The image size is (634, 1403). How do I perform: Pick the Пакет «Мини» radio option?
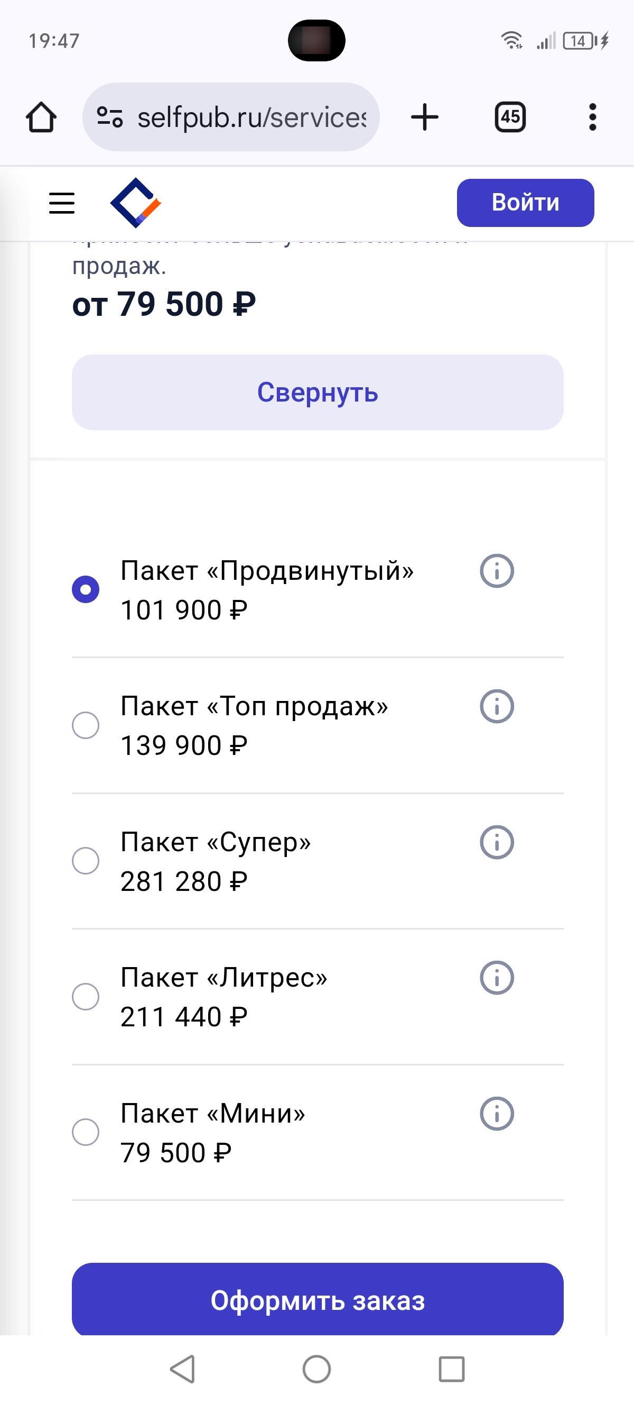[86, 1132]
